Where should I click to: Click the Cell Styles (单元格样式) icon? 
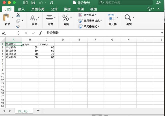(x=80, y=26)
